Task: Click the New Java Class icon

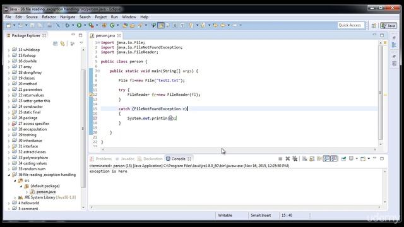Action: click(112, 25)
